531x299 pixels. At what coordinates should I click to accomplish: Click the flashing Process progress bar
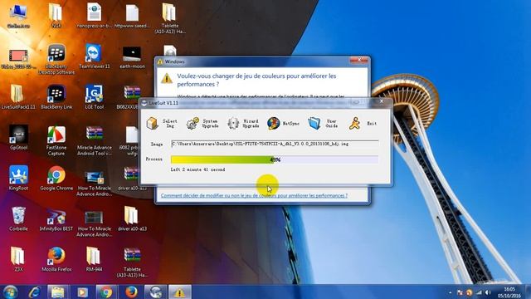(x=275, y=159)
